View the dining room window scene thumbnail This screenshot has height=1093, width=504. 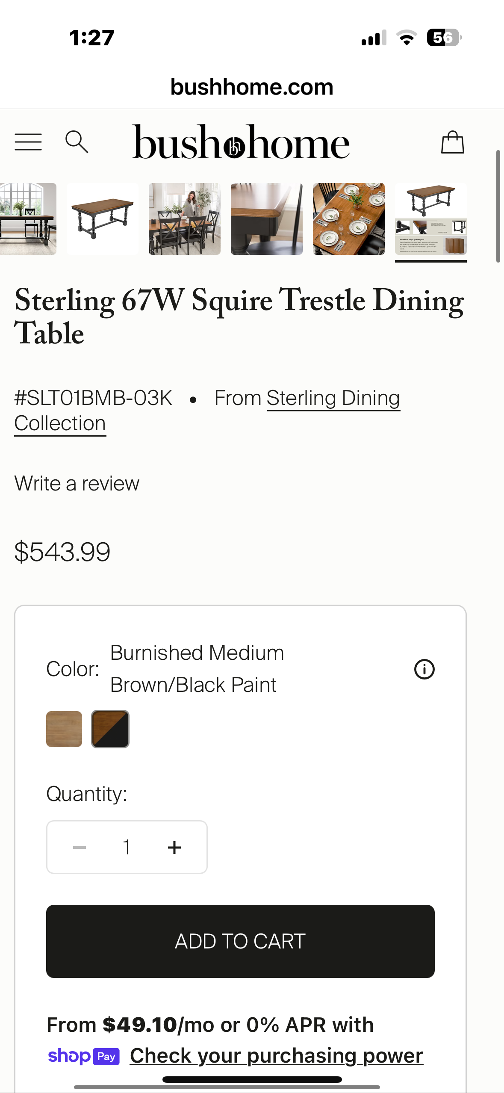[27, 219]
